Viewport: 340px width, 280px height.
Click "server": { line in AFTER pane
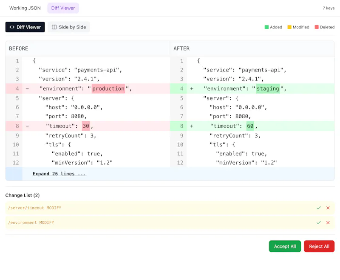pyautogui.click(x=221, y=98)
